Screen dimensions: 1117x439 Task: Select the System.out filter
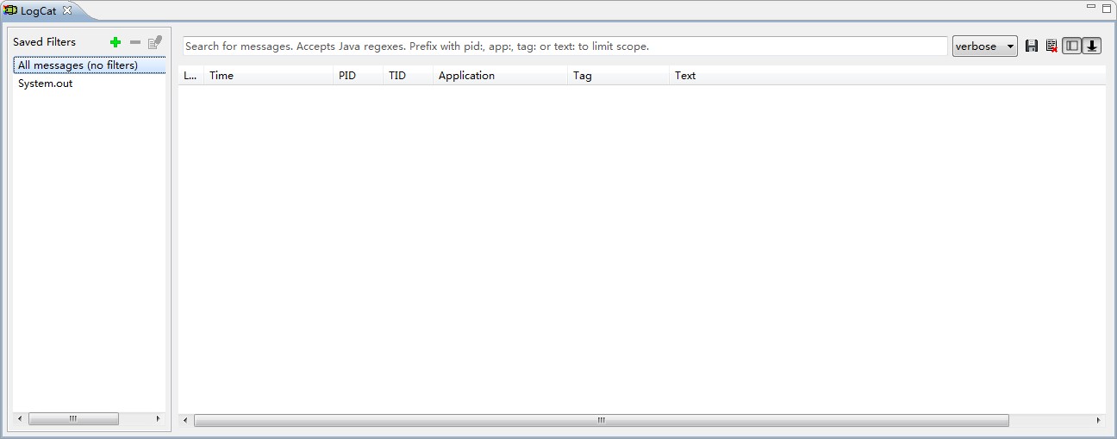click(46, 83)
